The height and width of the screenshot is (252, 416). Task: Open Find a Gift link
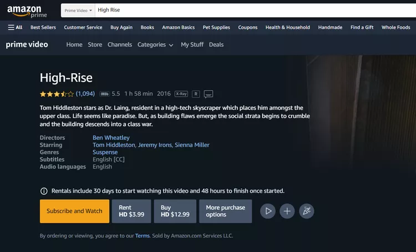point(362,27)
